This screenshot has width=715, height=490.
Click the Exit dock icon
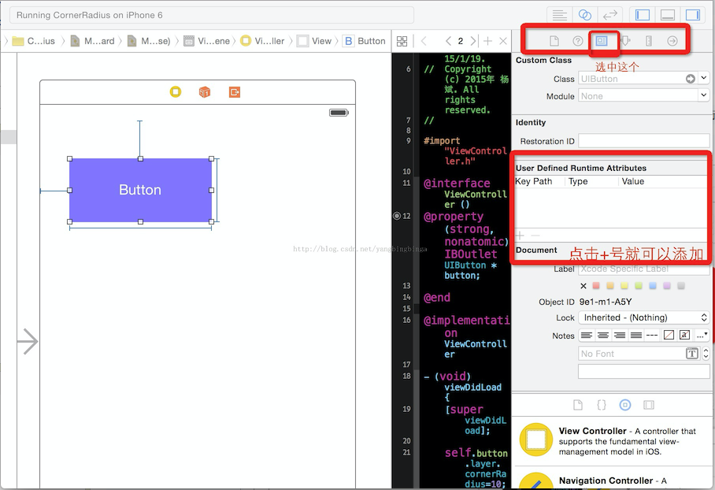235,91
